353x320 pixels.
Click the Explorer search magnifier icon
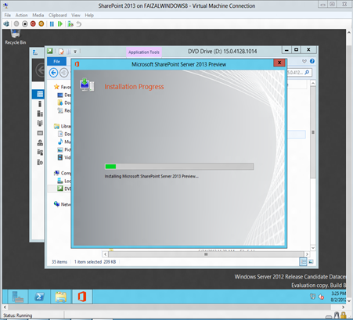click(307, 72)
